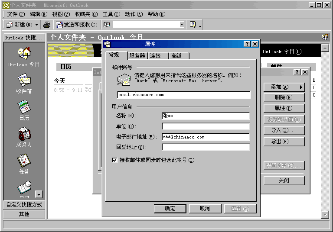
Task: Open the find contact combo box dropdown
Action: [182, 24]
